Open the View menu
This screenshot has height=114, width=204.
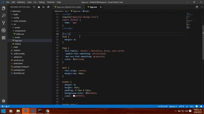[x=29, y=2]
